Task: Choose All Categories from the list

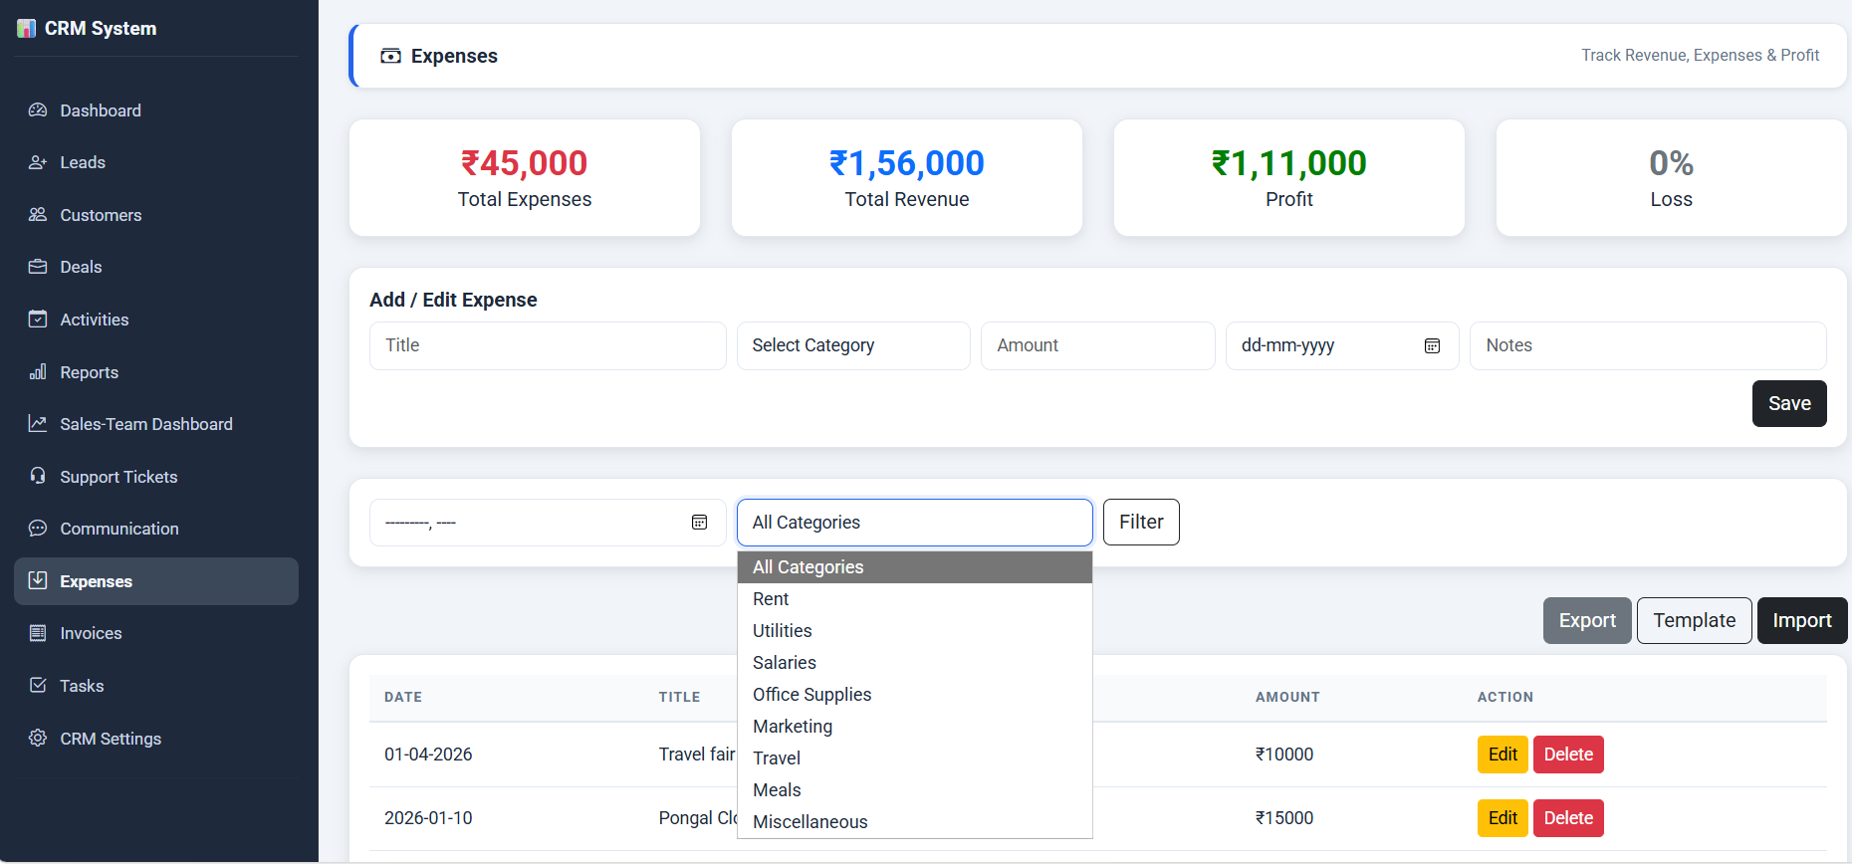Action: tap(914, 567)
